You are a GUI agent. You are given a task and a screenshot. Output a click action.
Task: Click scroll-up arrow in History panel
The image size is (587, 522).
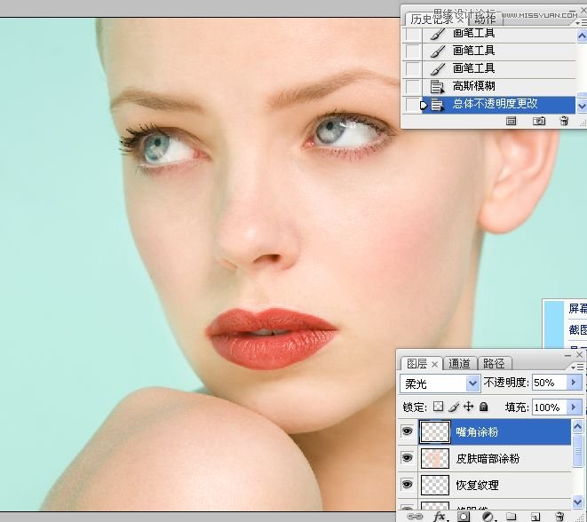click(x=582, y=36)
